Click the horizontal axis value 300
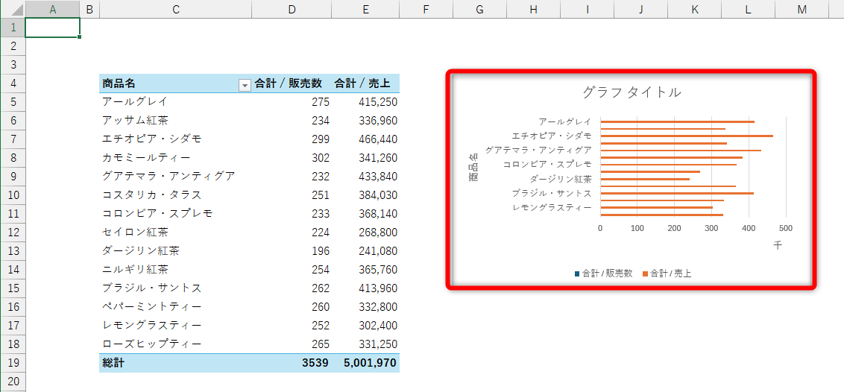 point(711,229)
